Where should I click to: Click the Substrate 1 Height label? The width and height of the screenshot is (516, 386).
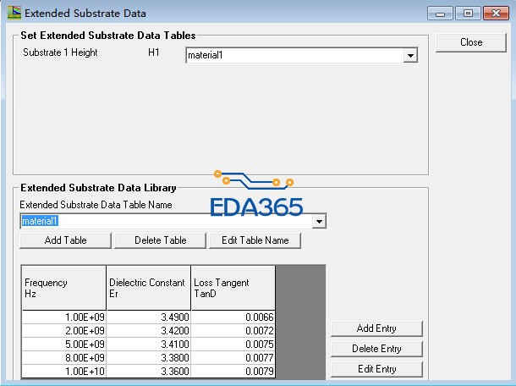point(60,52)
